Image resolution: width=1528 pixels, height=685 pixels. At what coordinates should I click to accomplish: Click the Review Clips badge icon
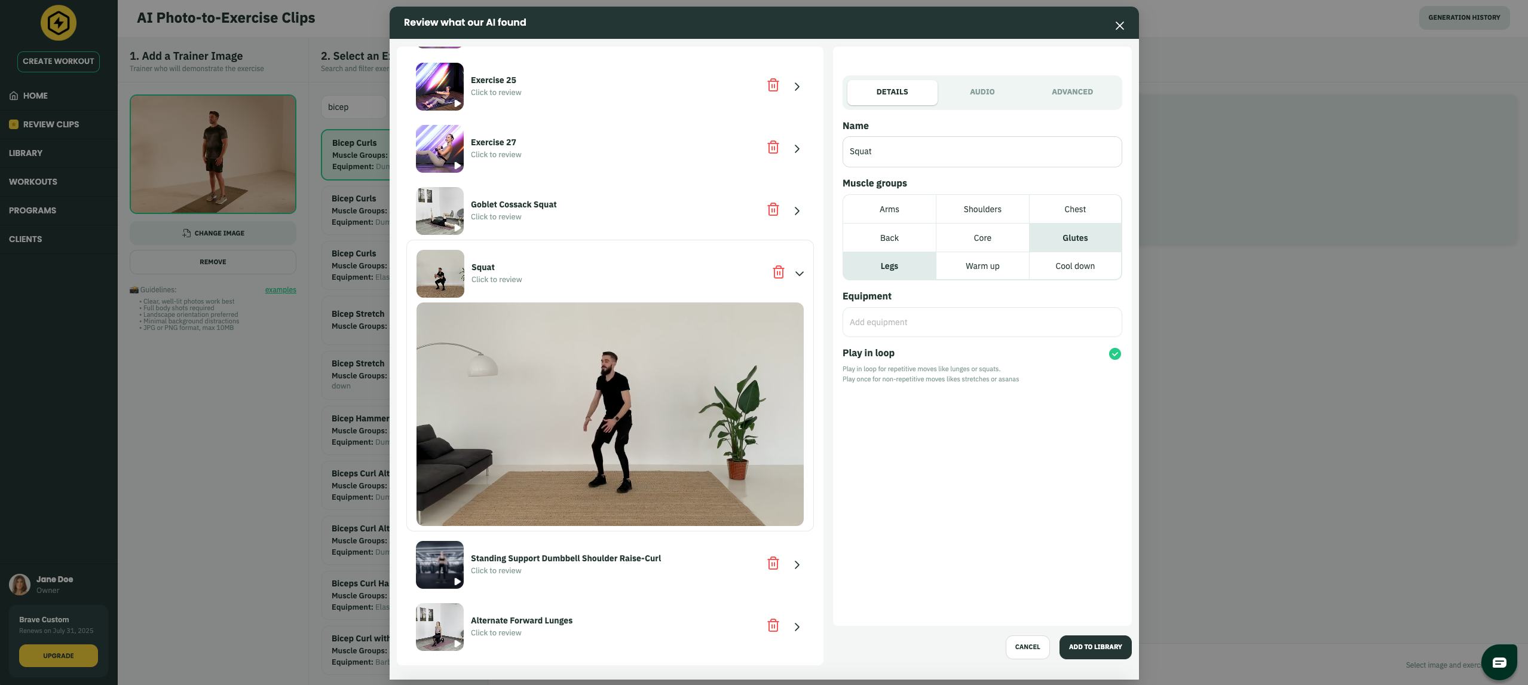[x=14, y=124]
